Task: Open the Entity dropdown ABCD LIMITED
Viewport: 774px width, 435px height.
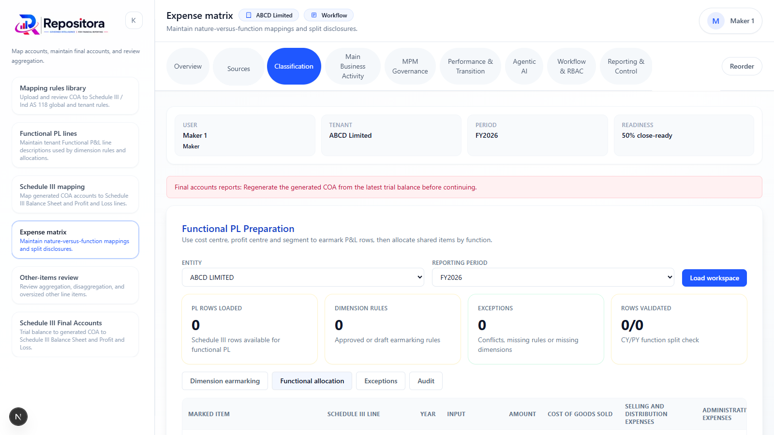Action: point(303,277)
